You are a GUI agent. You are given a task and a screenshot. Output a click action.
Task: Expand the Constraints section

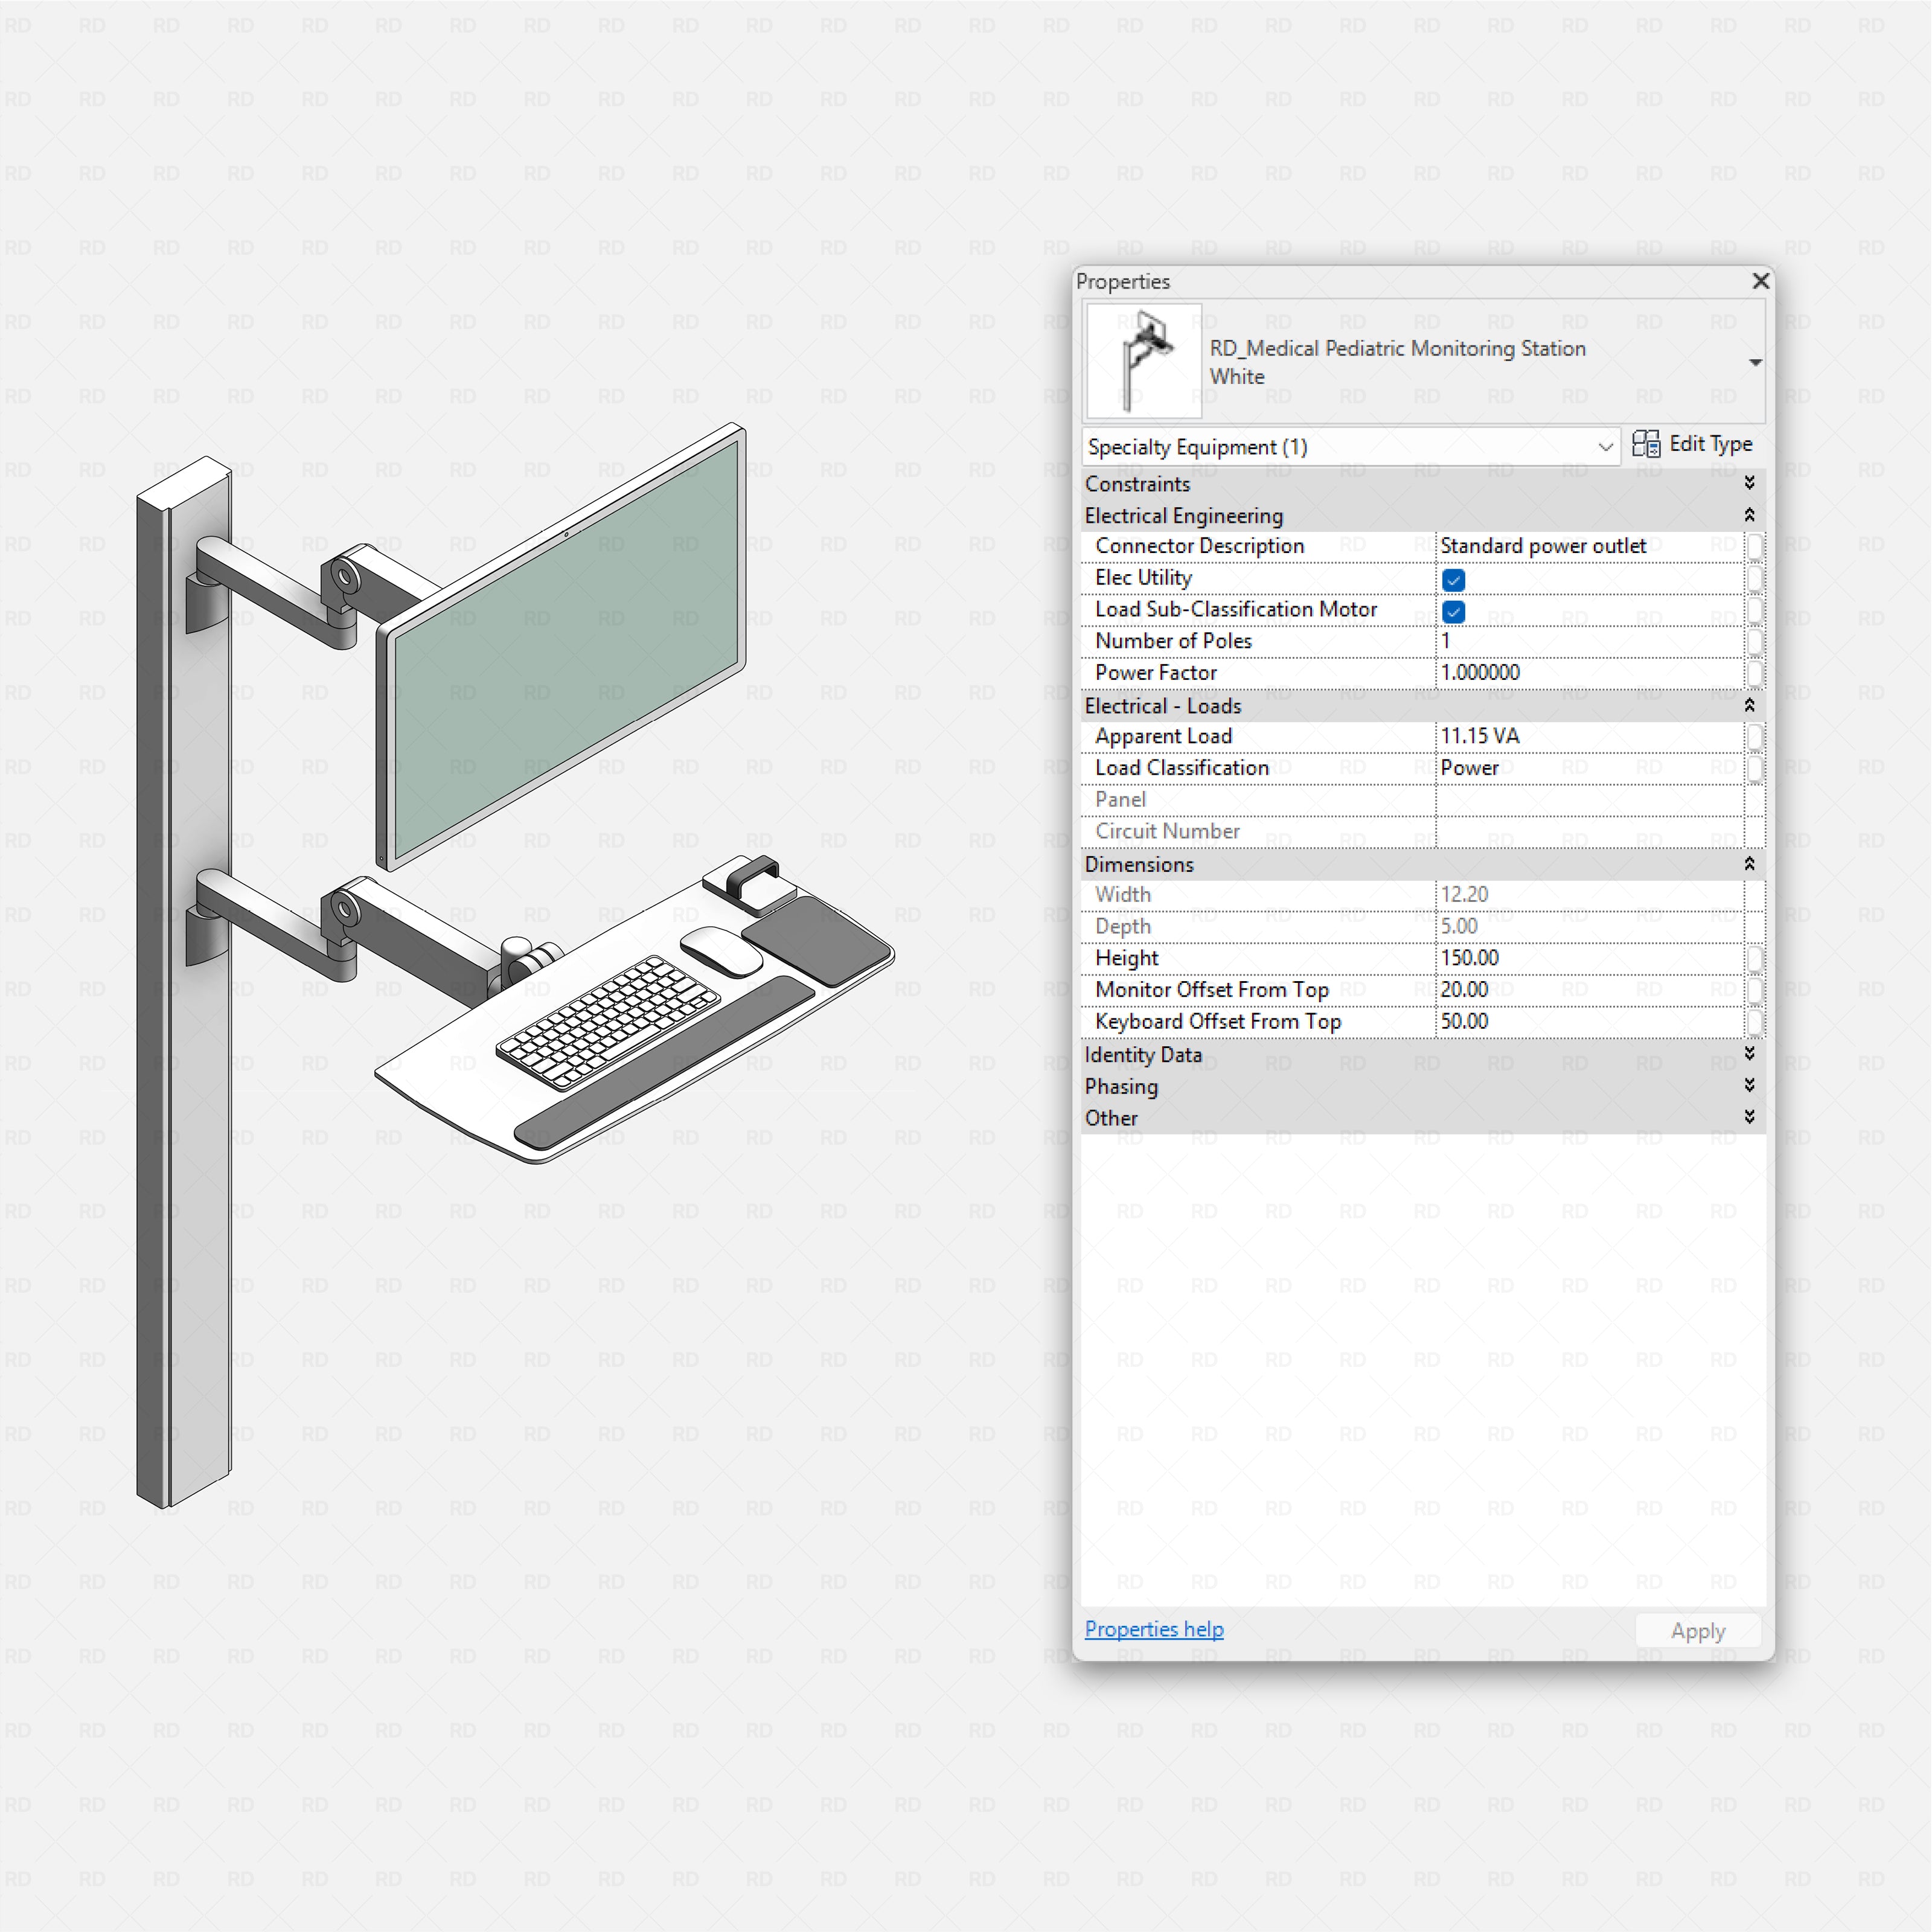click(1749, 483)
